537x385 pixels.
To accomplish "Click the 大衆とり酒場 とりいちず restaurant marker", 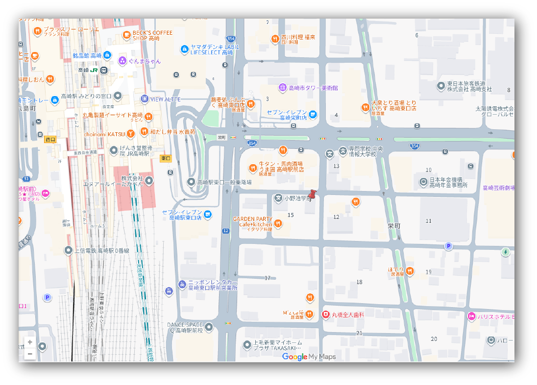I will (x=366, y=107).
